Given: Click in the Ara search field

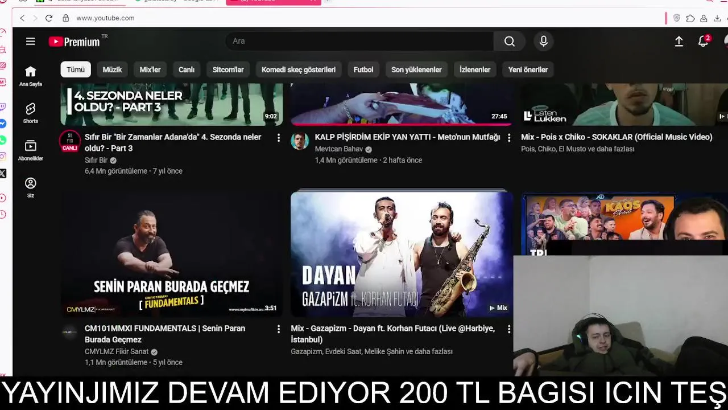Looking at the screenshot, I should pyautogui.click(x=359, y=41).
